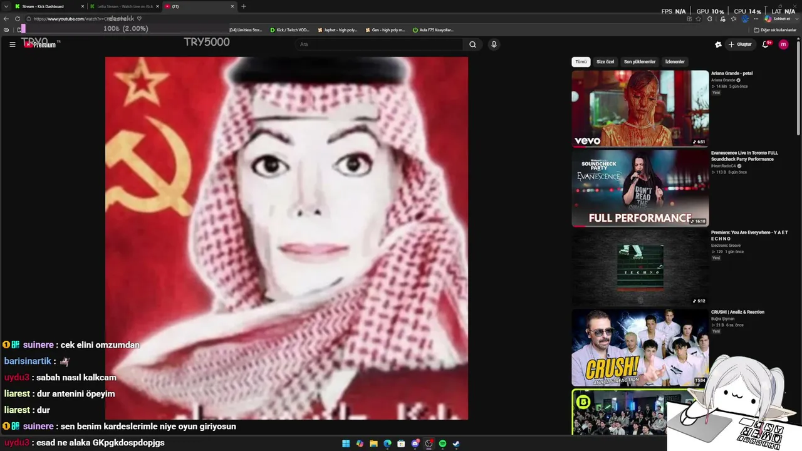Open the CRUSH Analiz & Reaction thumbnail
The height and width of the screenshot is (451, 802).
pyautogui.click(x=640, y=347)
